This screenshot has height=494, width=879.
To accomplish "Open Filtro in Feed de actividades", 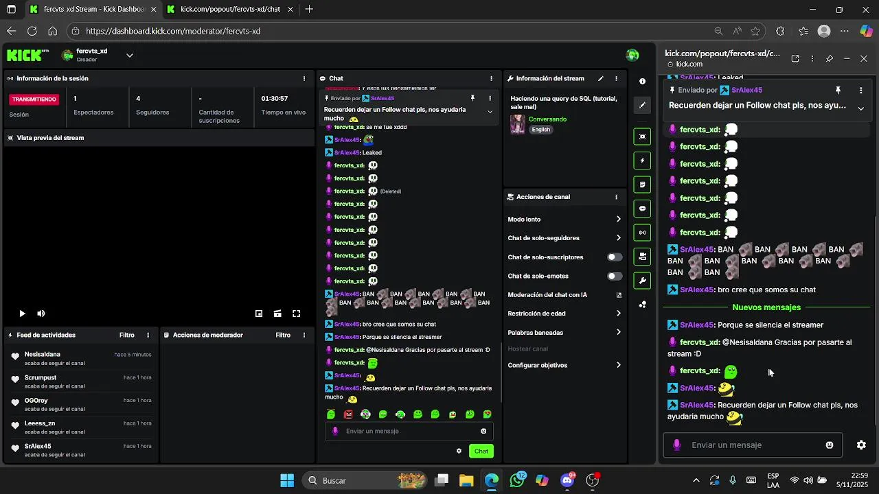I will (127, 335).
